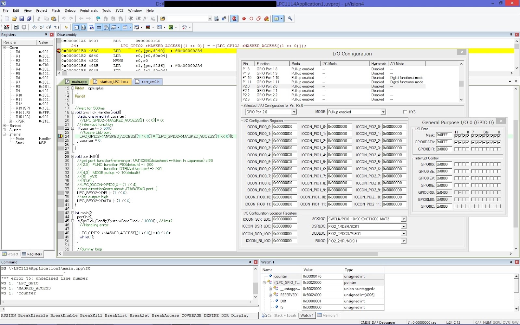Show next statement with the yellow arrow icon
Image resolution: width=520 pixels, height=325 pixels.
click(66, 27)
